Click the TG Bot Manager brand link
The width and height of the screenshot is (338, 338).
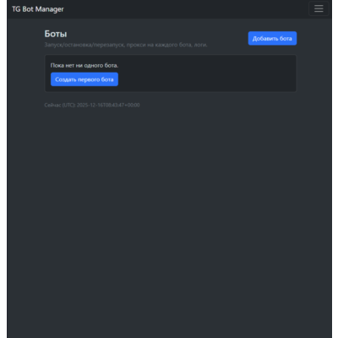[x=38, y=9]
